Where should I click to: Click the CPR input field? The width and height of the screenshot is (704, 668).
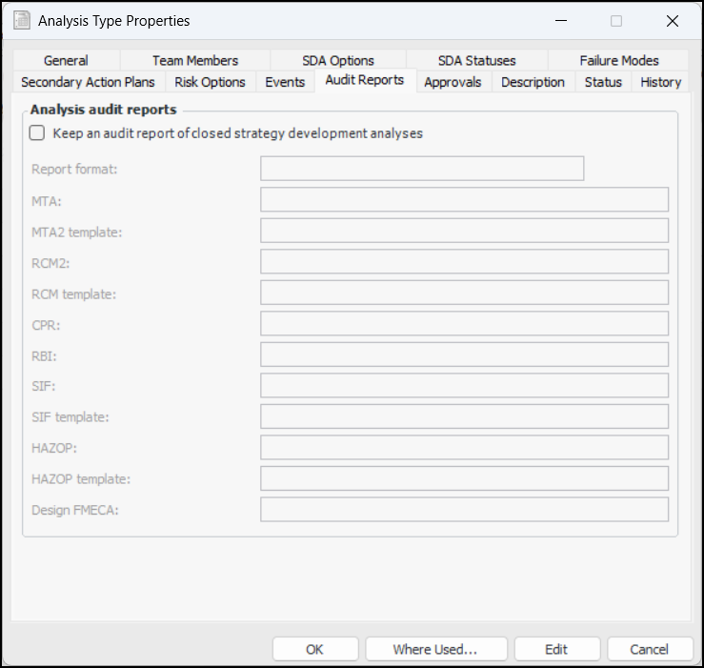point(464,323)
